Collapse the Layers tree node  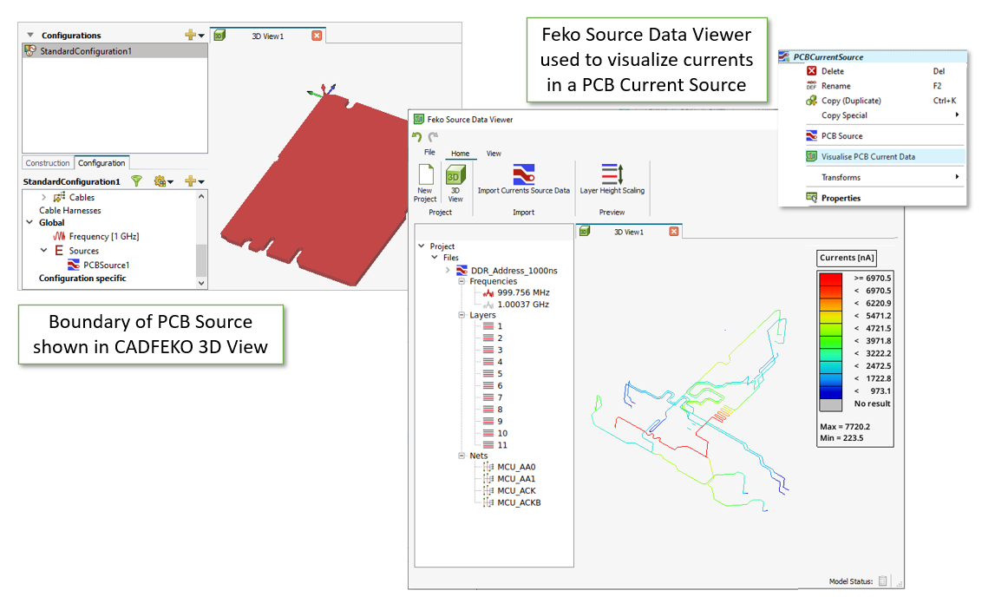(462, 315)
